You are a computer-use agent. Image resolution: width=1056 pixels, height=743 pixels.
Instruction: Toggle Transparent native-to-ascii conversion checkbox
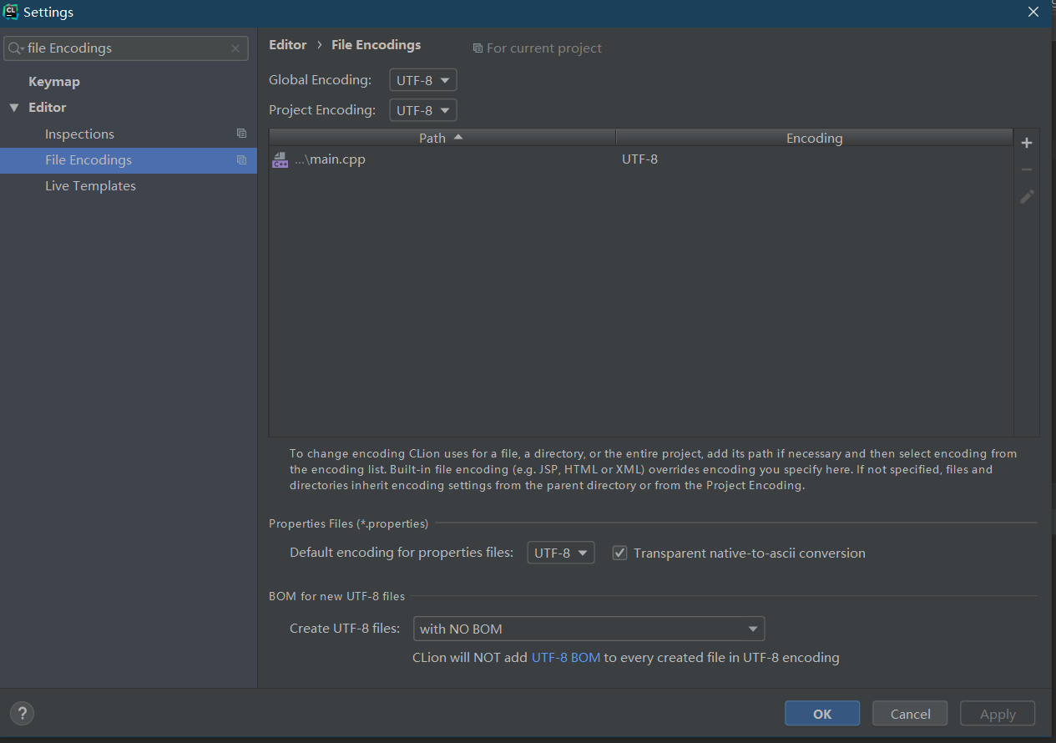(x=619, y=553)
